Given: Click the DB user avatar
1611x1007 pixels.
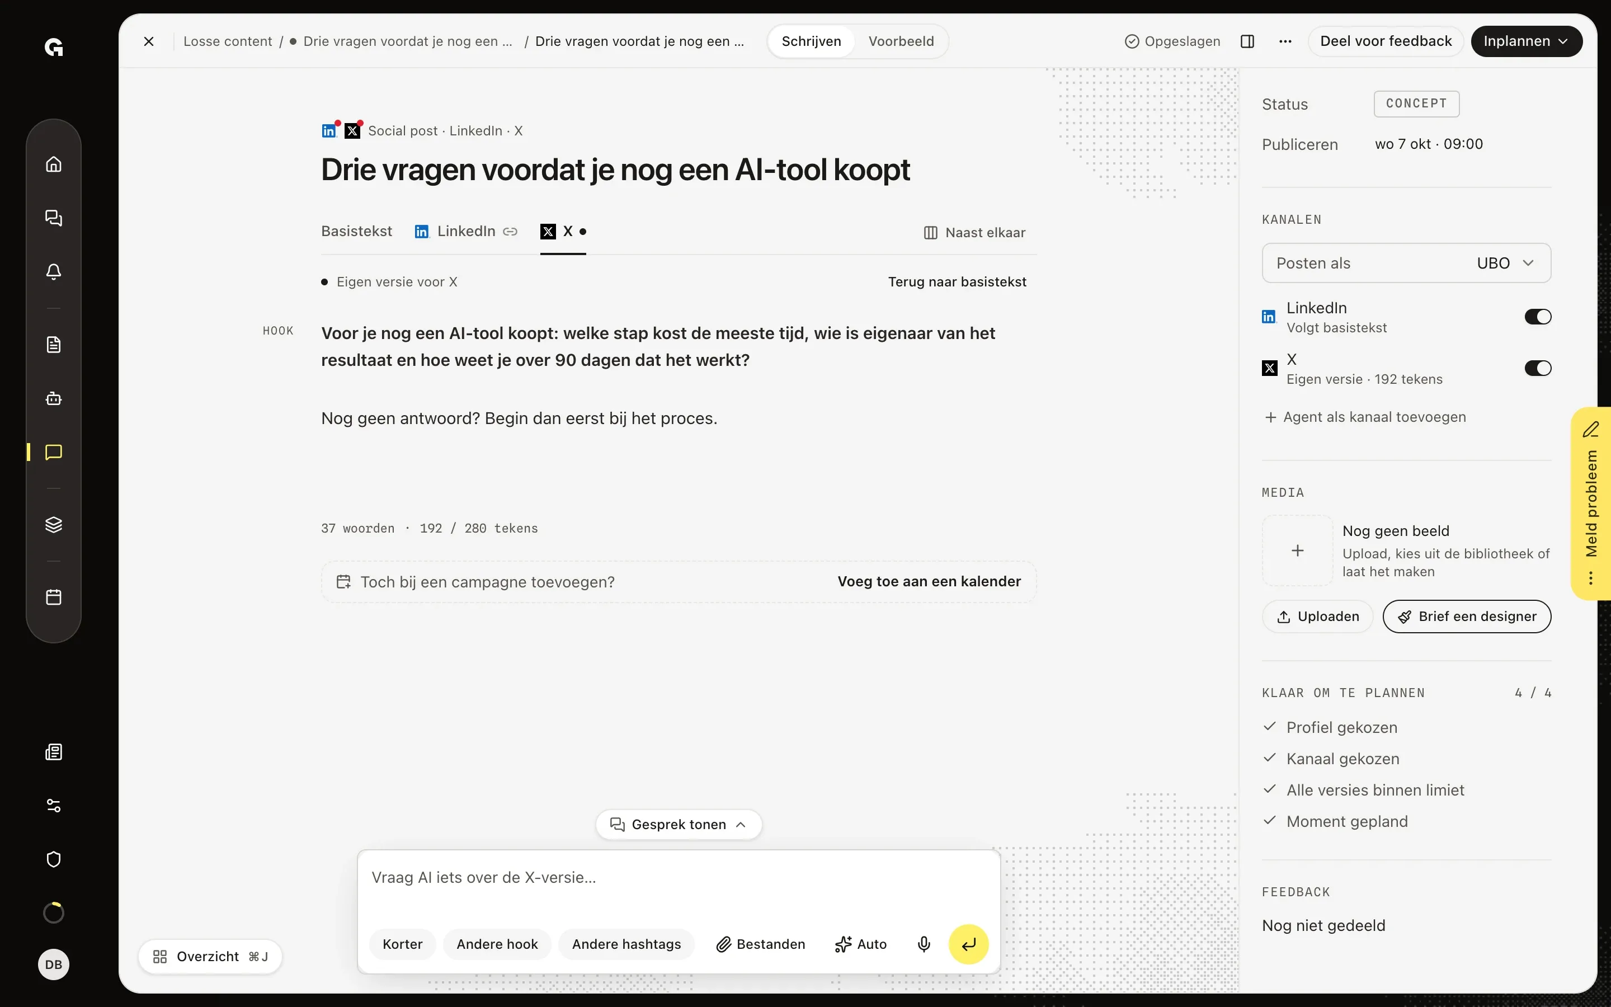Looking at the screenshot, I should [54, 964].
